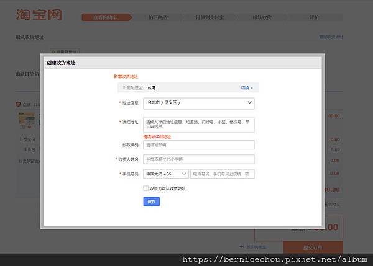The image size is (373, 266).
Task: Click the 台湾 destination text
Action: [151, 88]
